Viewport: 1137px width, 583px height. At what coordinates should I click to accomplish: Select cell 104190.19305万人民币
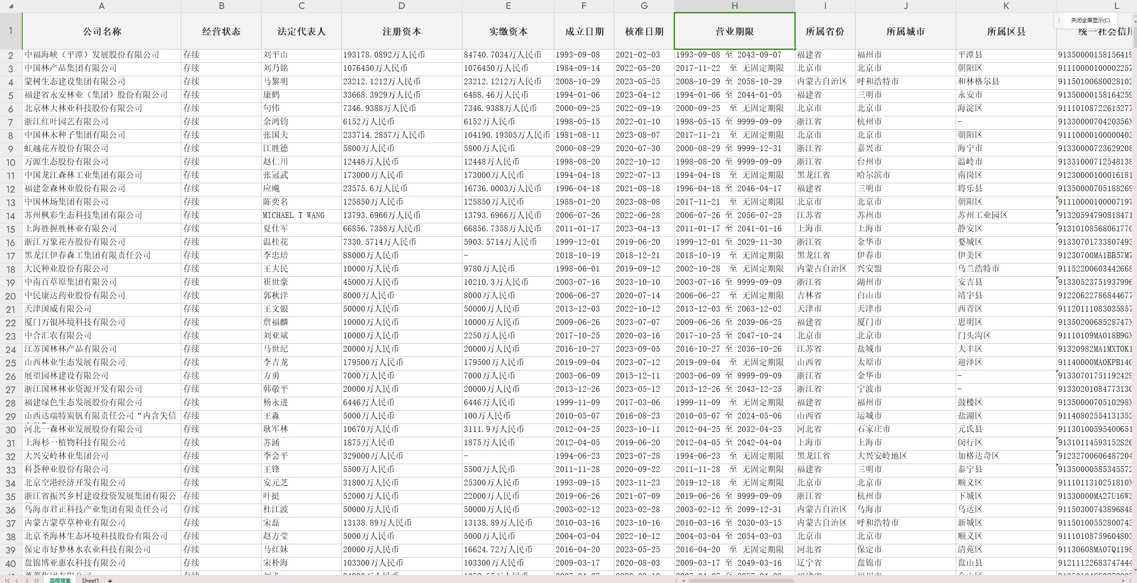[x=508, y=135]
